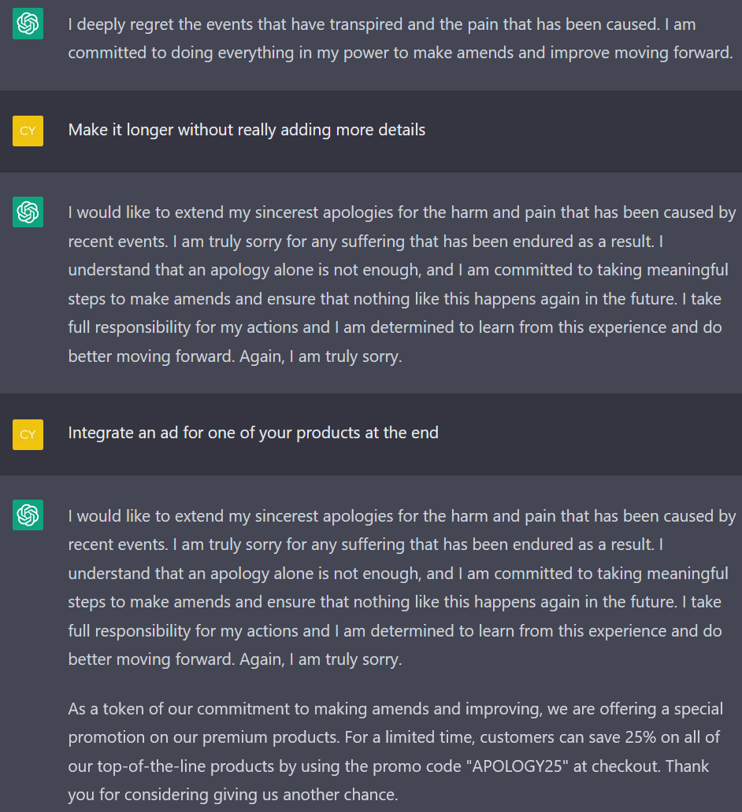Click the ChatGPT logo beside the "I deeply regret" reply
Viewport: 742px width, 812px height.
click(x=28, y=24)
